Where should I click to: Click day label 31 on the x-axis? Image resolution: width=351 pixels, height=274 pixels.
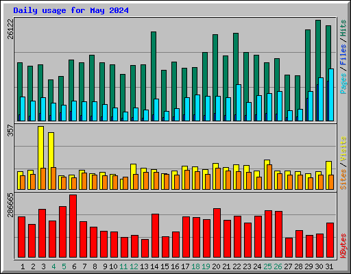[x=329, y=266]
